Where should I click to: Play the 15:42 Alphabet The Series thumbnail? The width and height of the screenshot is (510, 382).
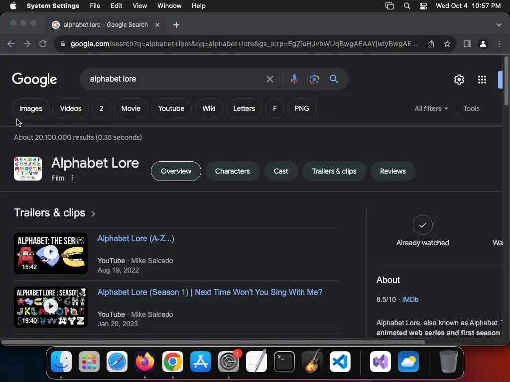51,253
